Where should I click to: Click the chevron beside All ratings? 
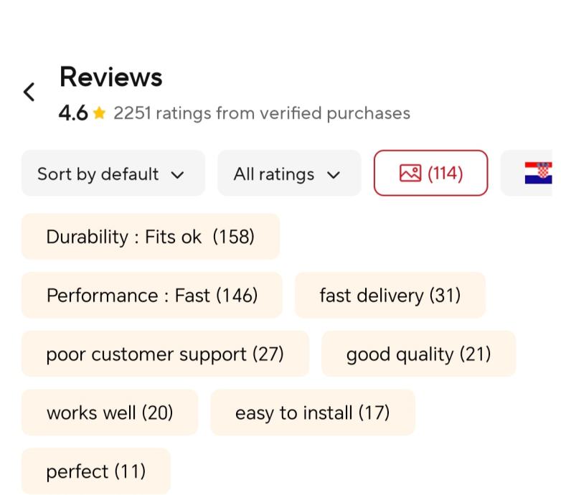point(333,174)
